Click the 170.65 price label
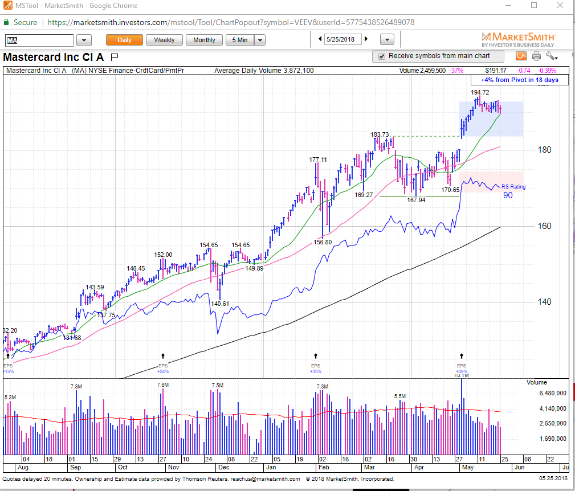Viewport: 575px width, 491px height. 450,190
